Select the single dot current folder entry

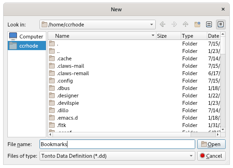click(x=134, y=44)
